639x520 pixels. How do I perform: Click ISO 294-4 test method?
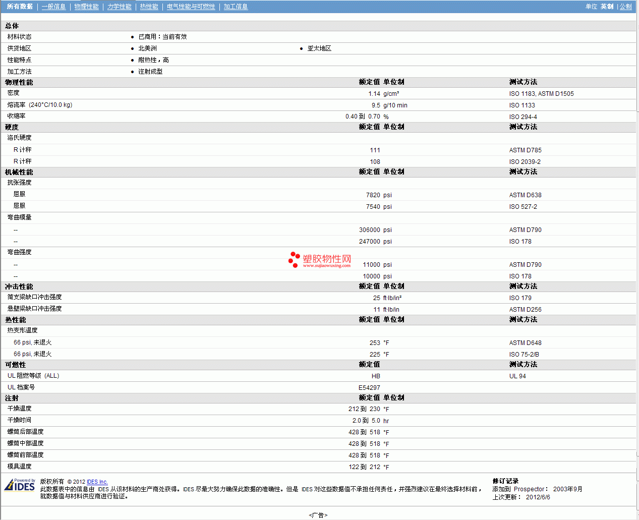click(x=523, y=117)
